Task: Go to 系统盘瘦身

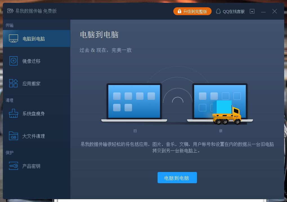Action: [36, 113]
